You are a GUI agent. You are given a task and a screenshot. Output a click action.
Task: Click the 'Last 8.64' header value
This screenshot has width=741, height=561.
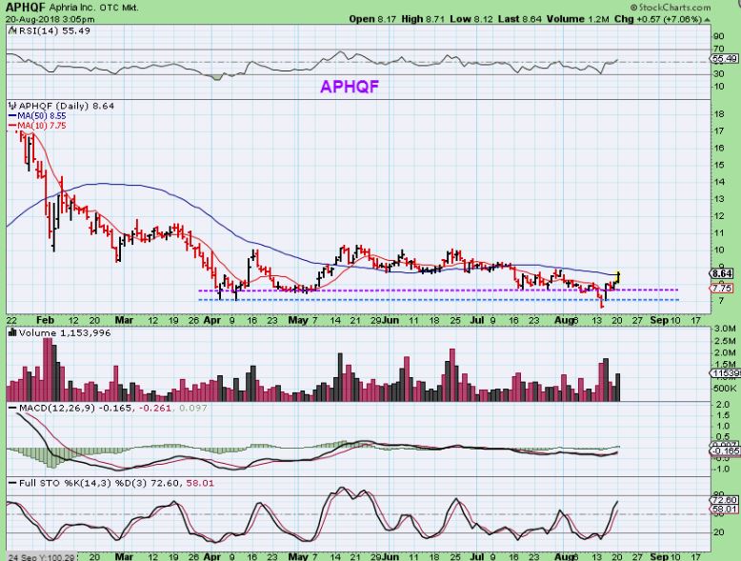[520, 19]
